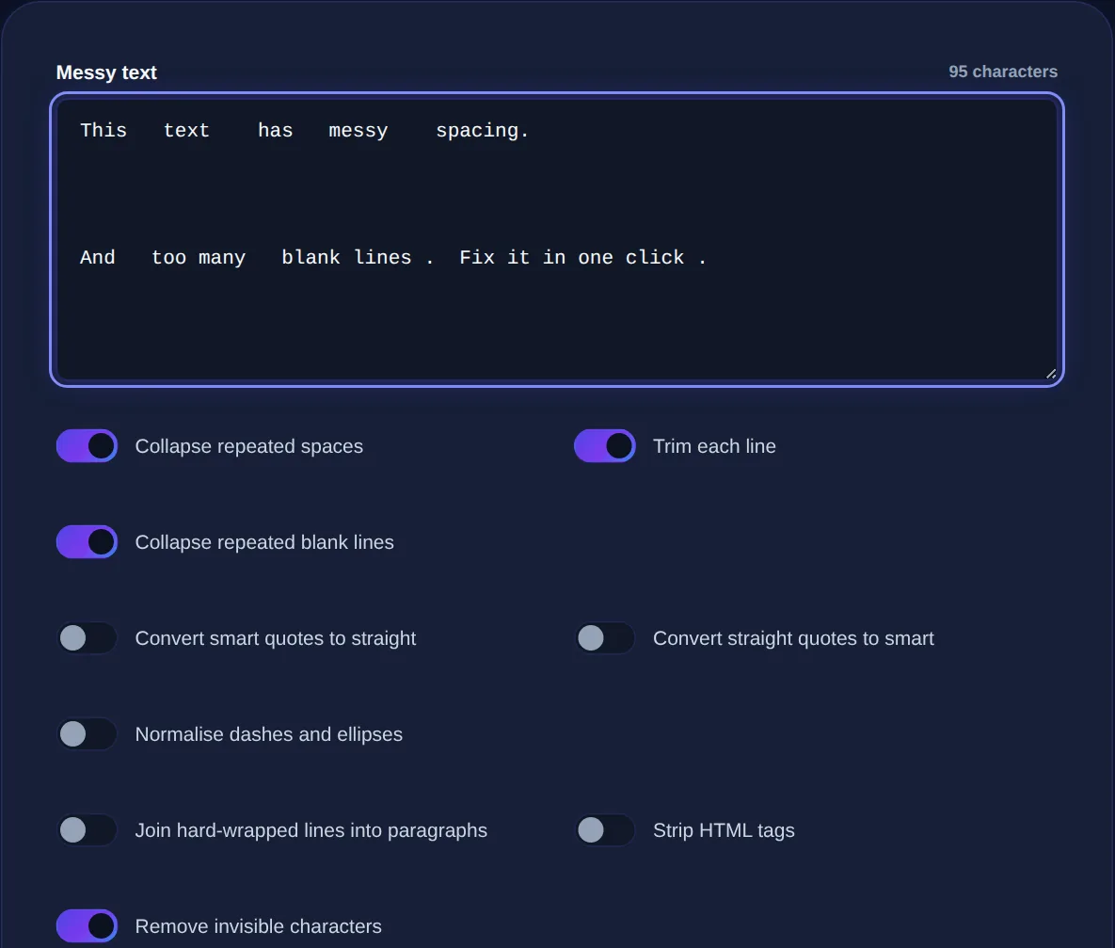Click the Normalise dashes and ellipses label
1115x948 pixels.
(269, 734)
